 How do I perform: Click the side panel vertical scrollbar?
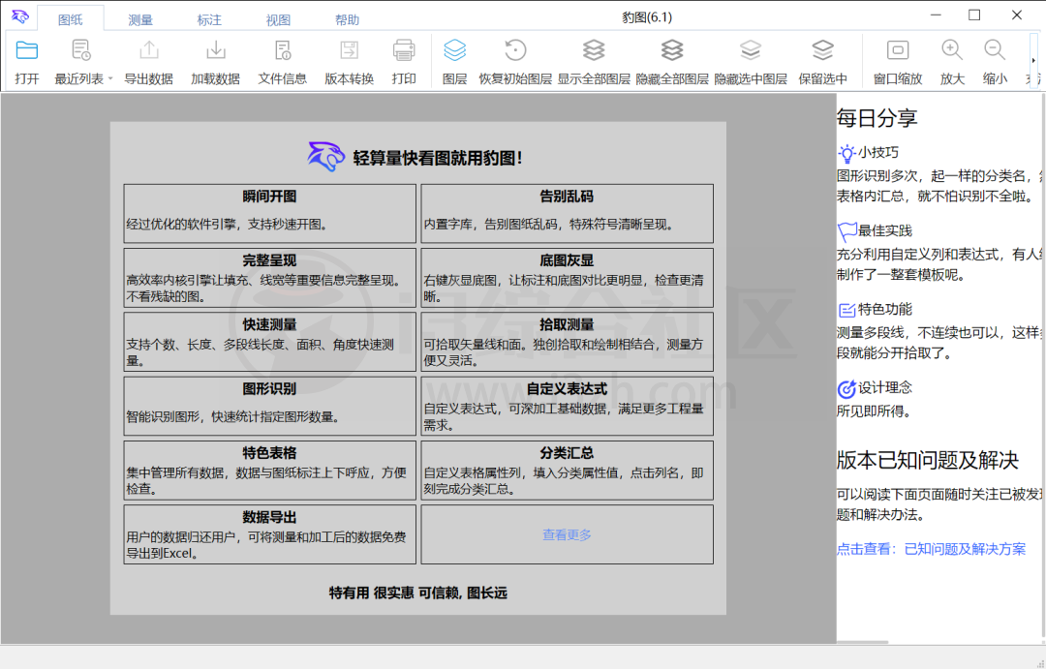click(x=1042, y=367)
